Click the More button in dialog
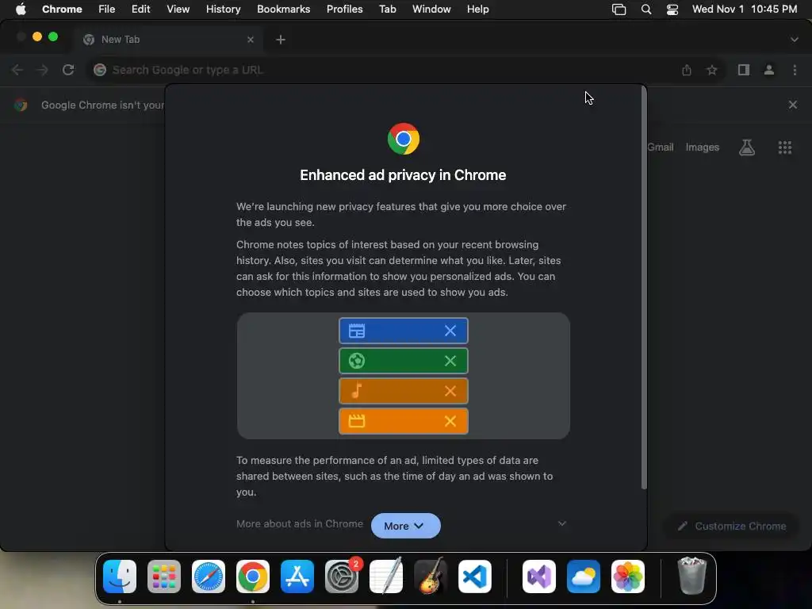Viewport: 812px width, 609px height. coord(405,526)
